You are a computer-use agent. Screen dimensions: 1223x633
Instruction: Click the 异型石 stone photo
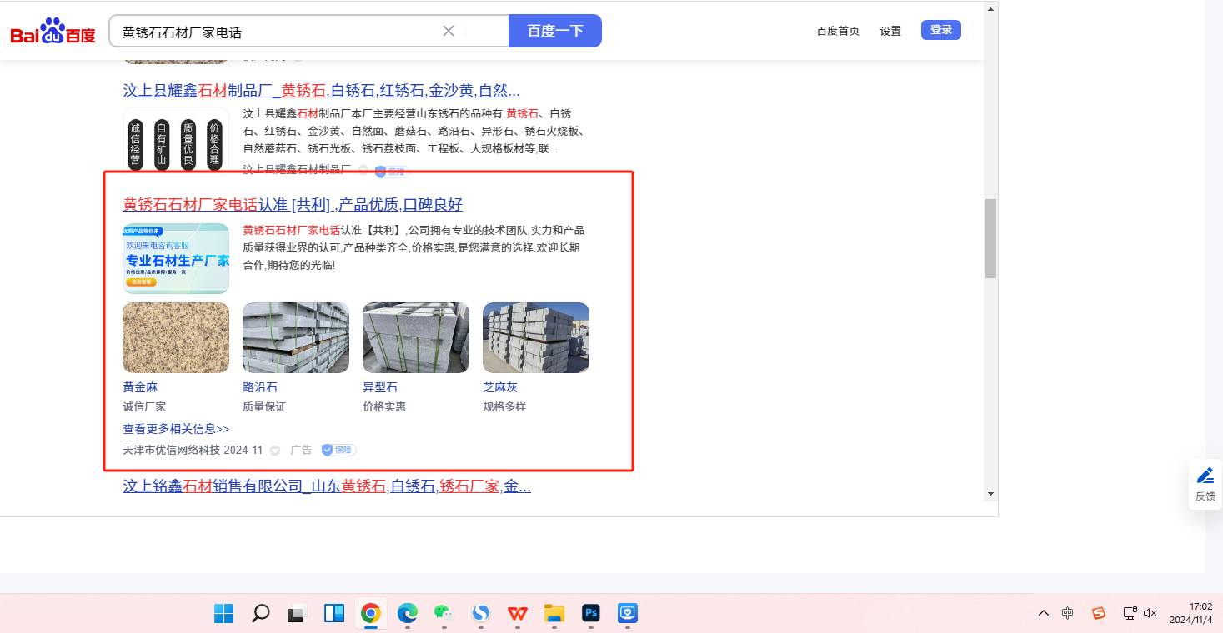416,337
